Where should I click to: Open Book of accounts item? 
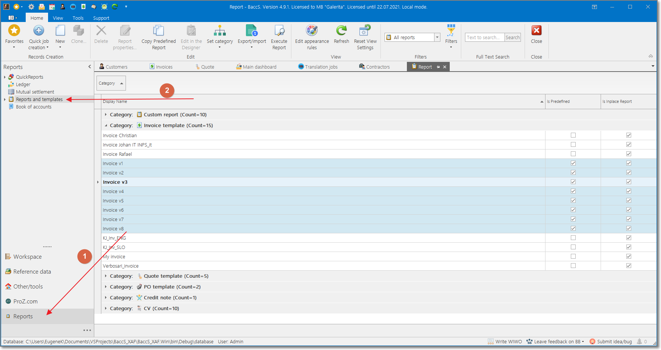[34, 107]
